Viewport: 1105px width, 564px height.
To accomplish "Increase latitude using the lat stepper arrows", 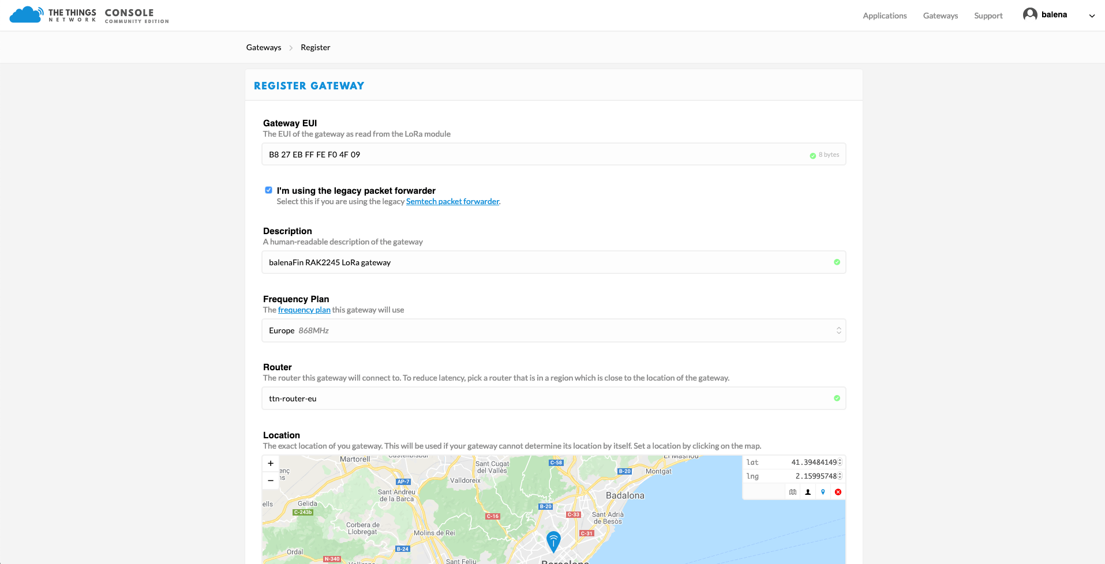I will coord(840,460).
